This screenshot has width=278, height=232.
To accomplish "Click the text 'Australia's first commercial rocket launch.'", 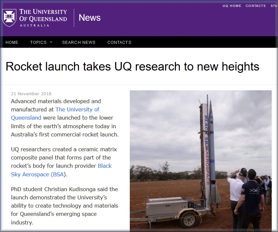I will [65, 134].
